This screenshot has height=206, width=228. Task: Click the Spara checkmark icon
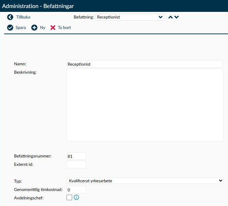(10, 28)
